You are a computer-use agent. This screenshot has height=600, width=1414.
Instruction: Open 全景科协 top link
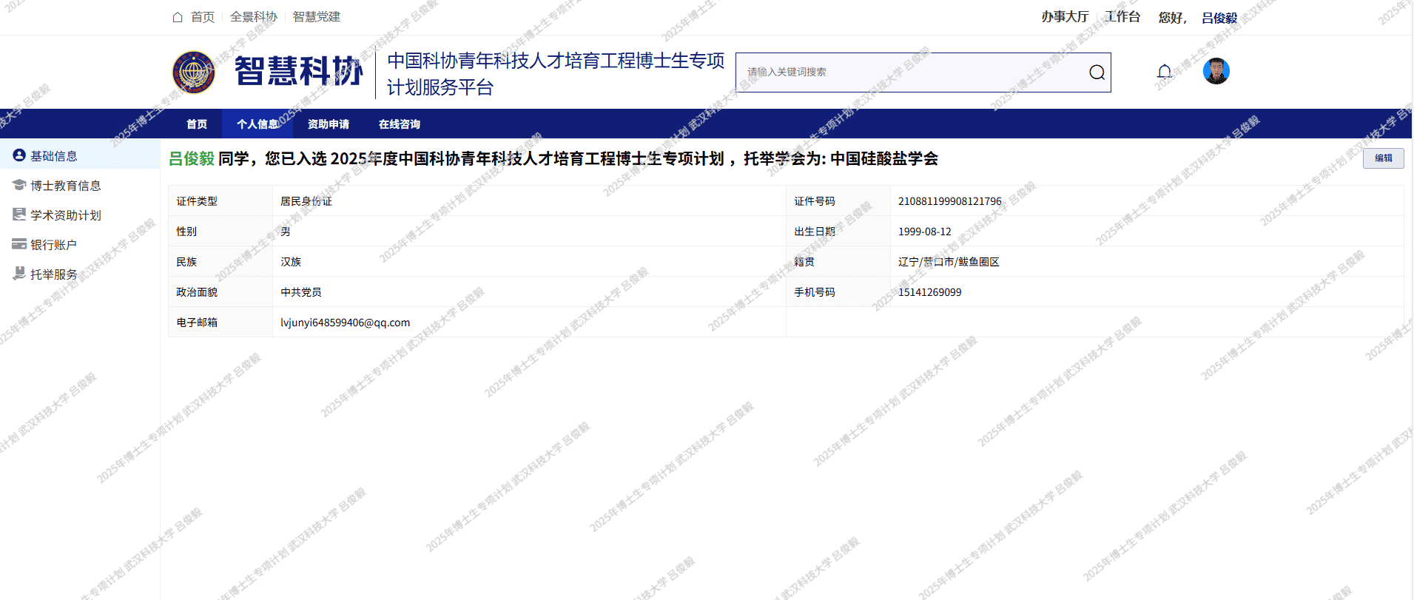coord(253,17)
